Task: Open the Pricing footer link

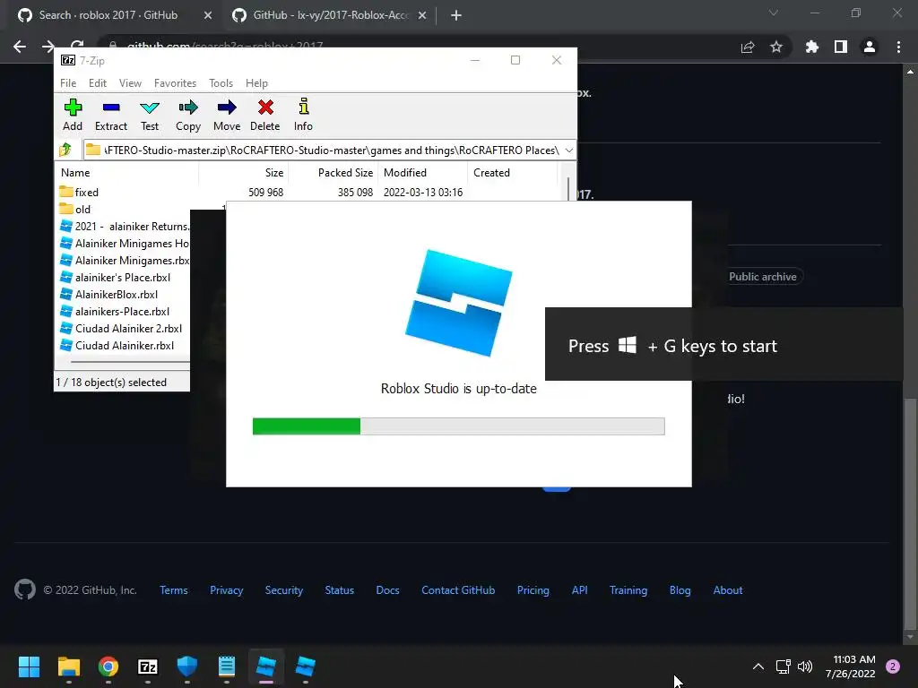Action: (533, 590)
